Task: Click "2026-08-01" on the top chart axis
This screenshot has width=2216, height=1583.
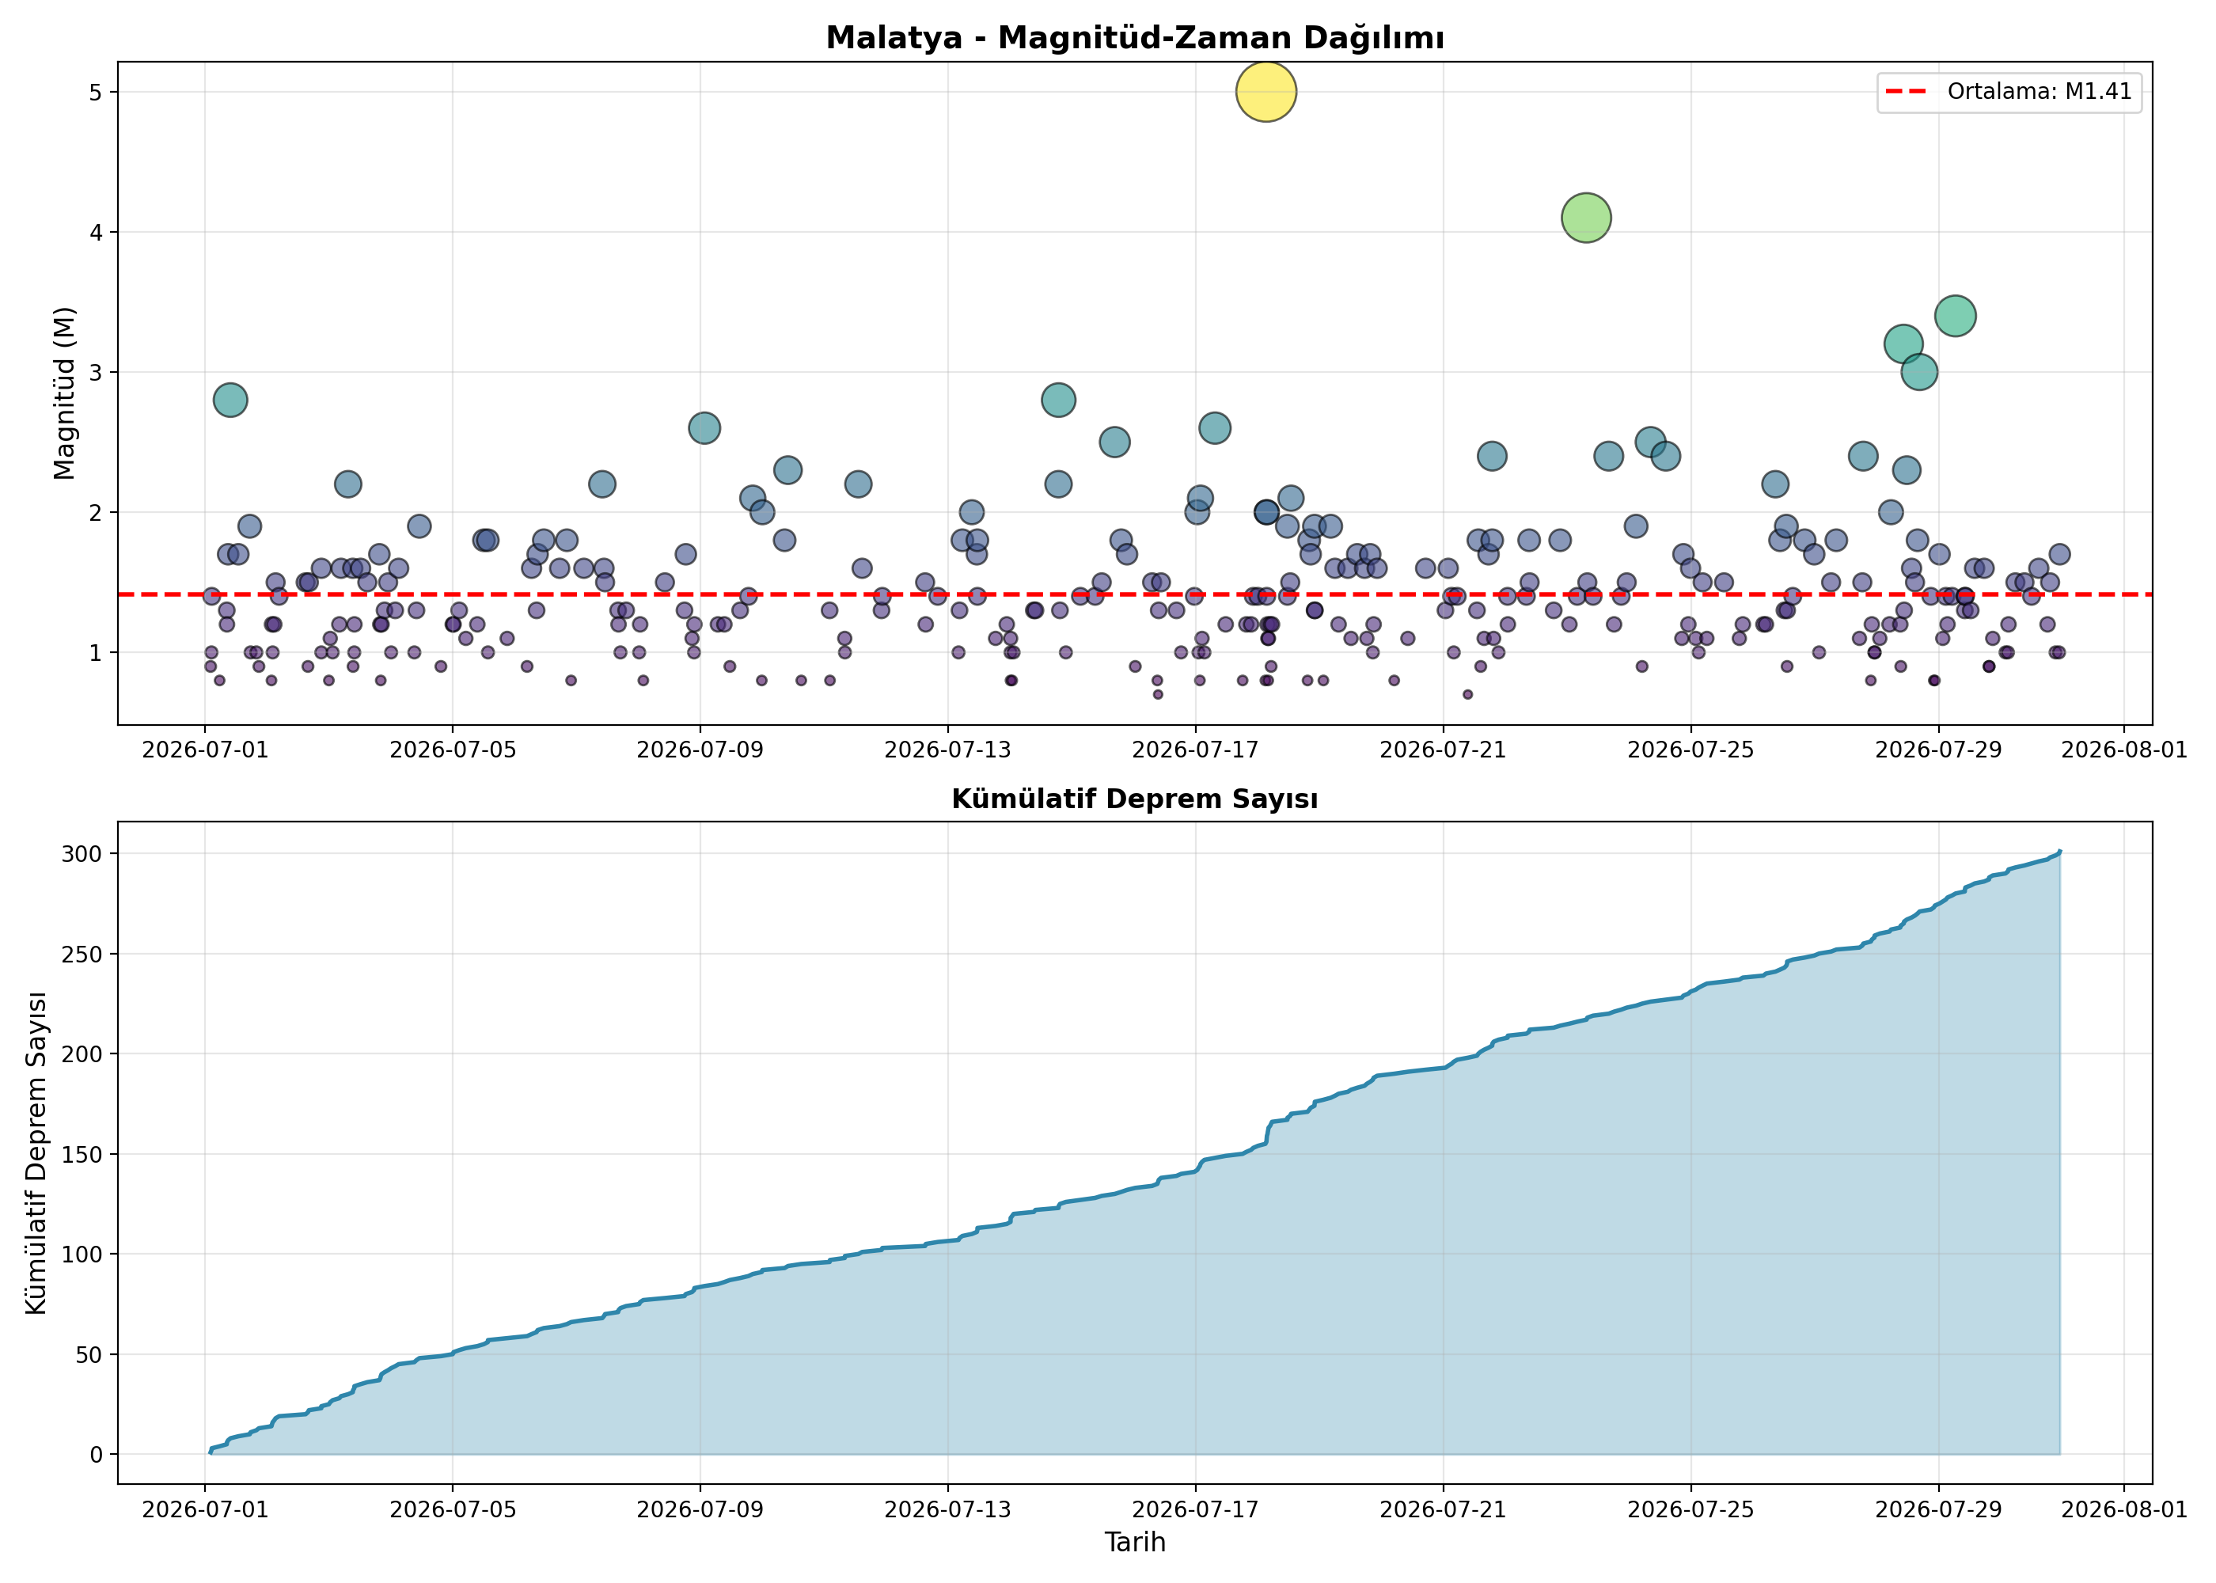Action: click(x=2124, y=750)
